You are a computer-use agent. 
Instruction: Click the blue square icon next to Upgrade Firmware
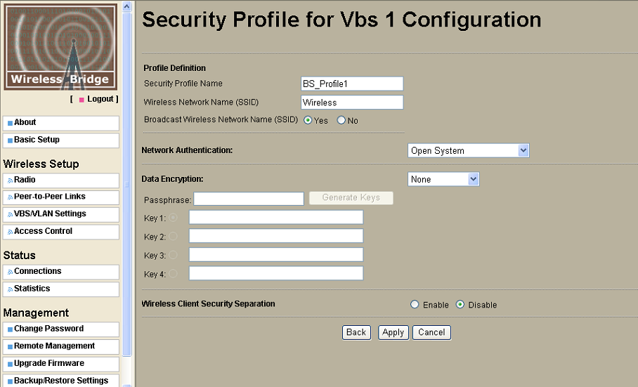point(10,365)
